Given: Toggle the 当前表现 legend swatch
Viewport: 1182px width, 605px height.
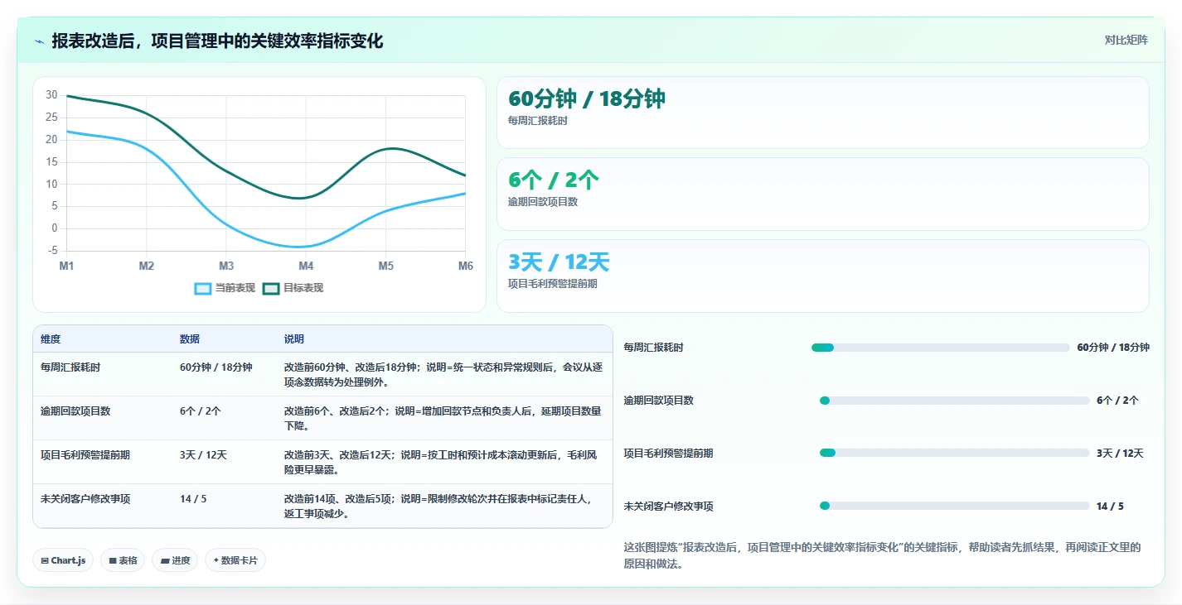Looking at the screenshot, I should 203,288.
